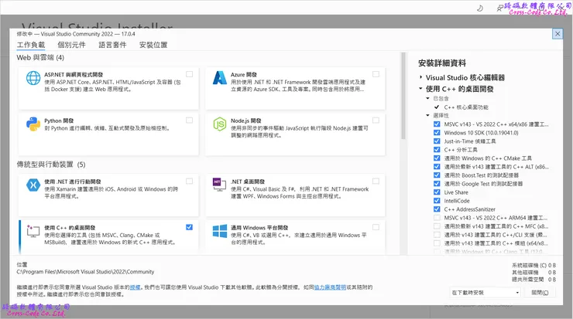
Task: Check the Azure development workload checkbox
Action: 376,74
